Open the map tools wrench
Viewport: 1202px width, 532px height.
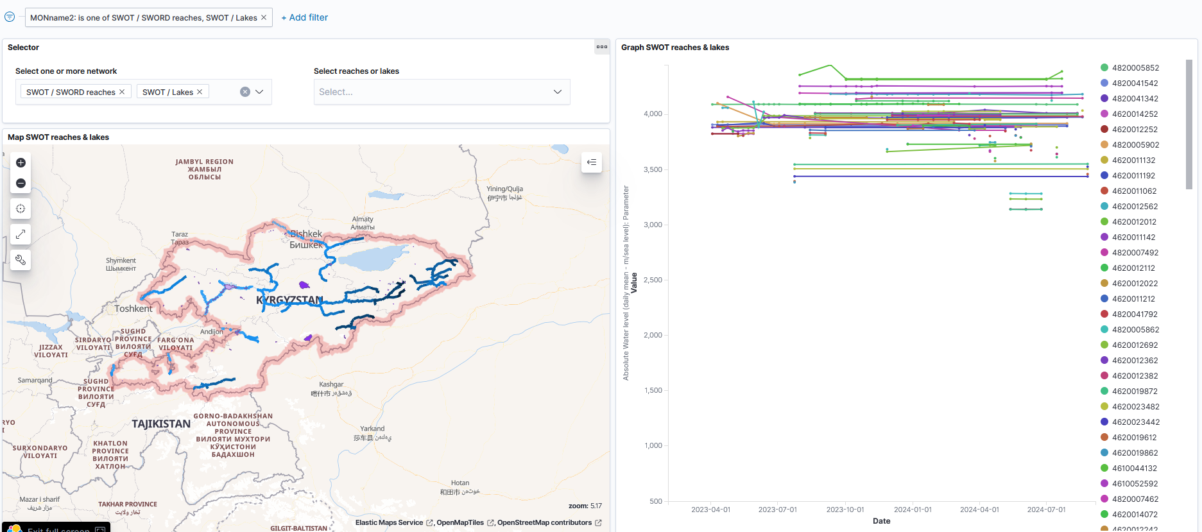tap(21, 260)
